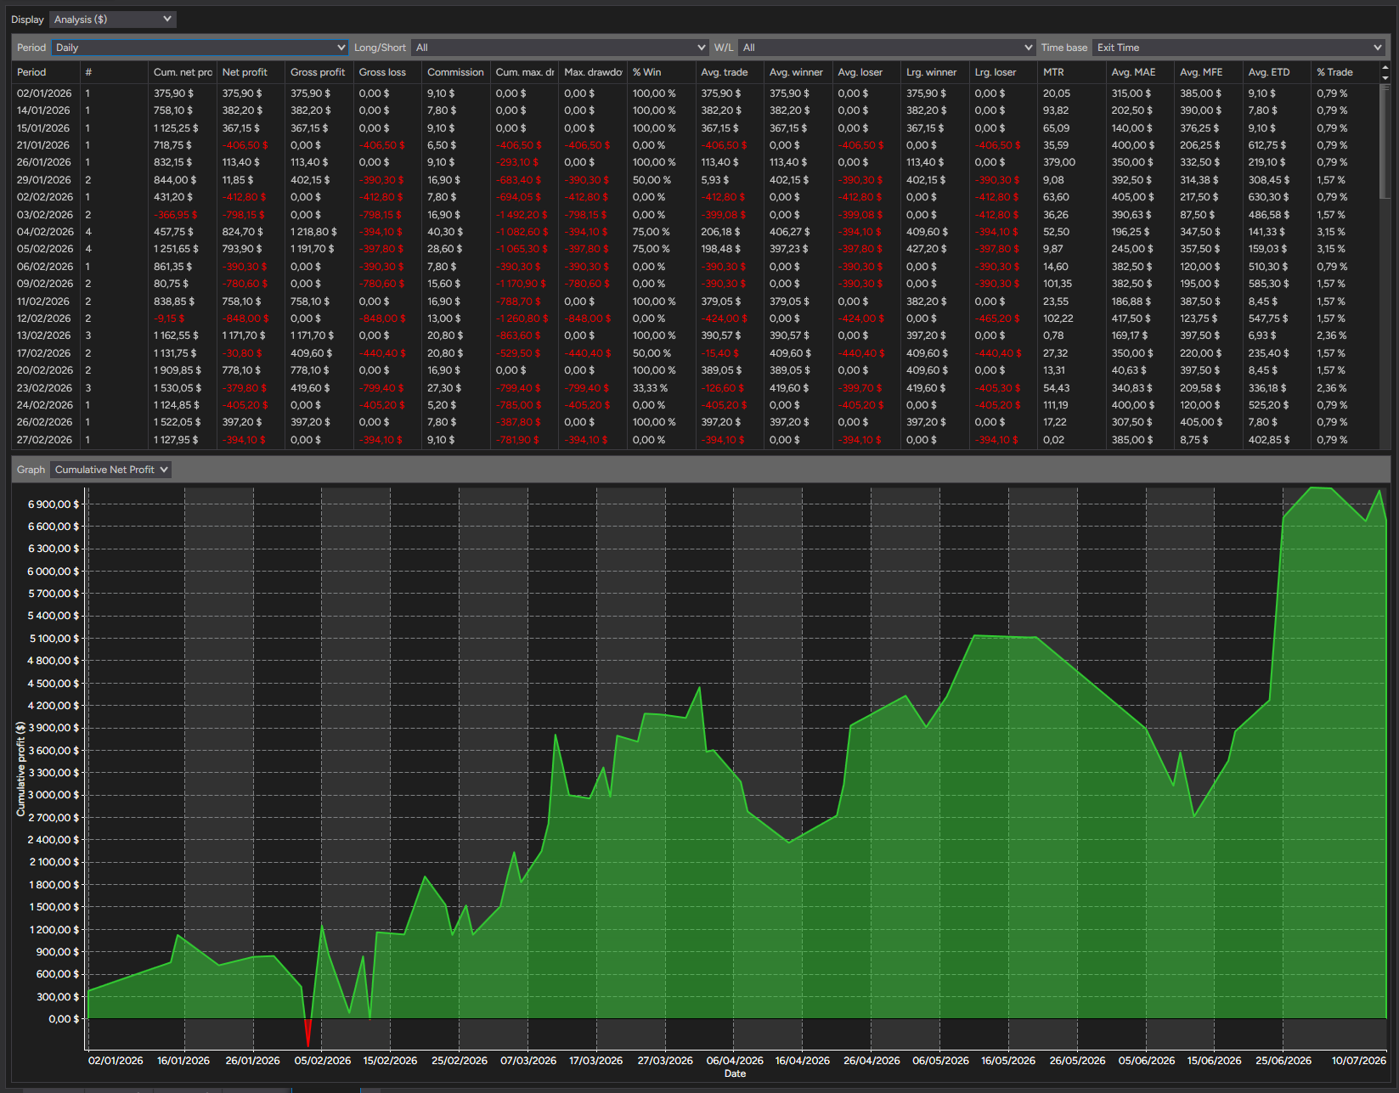Click the # trades count column header
This screenshot has width=1399, height=1093.
pyautogui.click(x=114, y=72)
